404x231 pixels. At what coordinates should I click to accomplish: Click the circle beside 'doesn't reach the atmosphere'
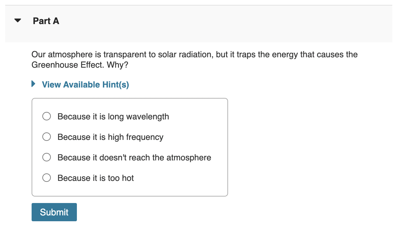(47, 157)
